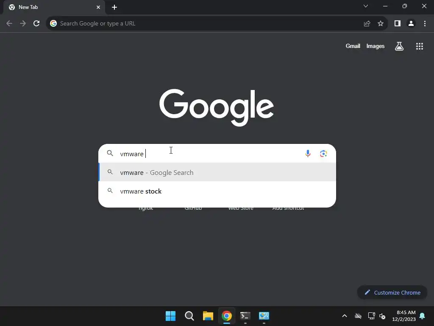Open the control panel taskbar app
This screenshot has width=434, height=326.
point(264,316)
